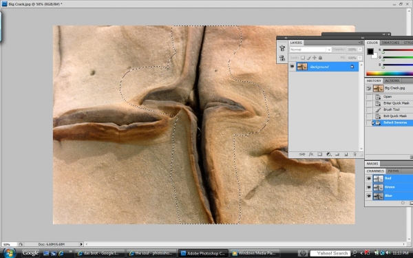Add a layer mask icon
This screenshot has height=258, width=413.
coord(319,154)
